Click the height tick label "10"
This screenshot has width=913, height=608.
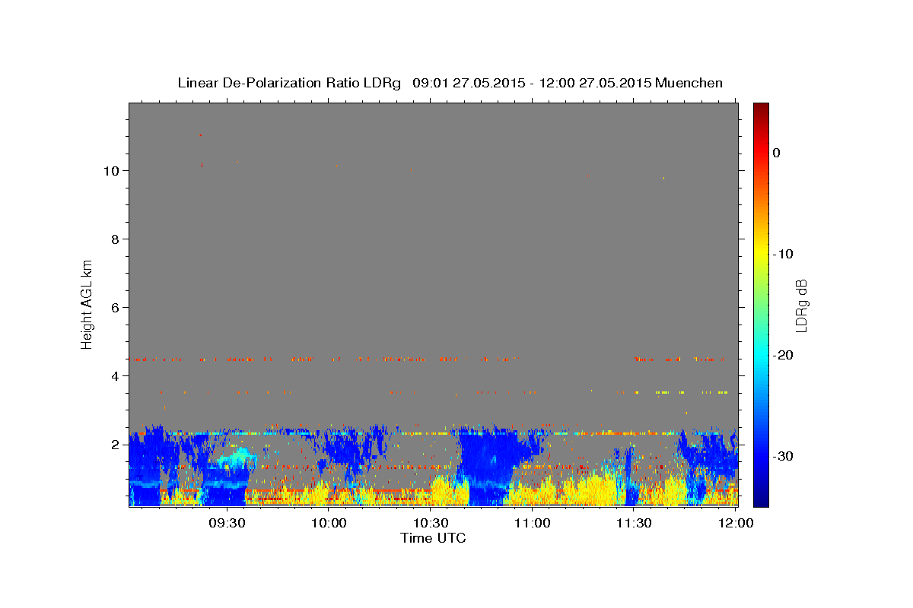[x=111, y=170]
